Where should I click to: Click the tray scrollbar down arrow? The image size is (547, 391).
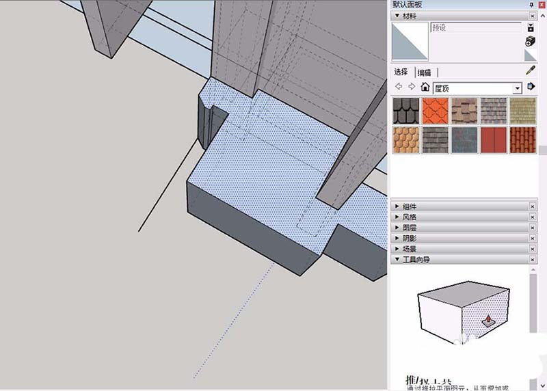[543, 386]
